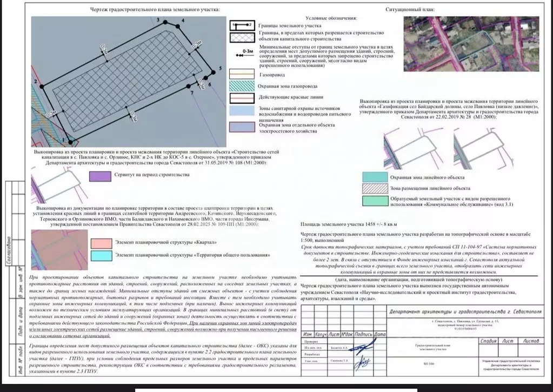Click the «Градостроительный план земельного участка» title cell

tap(433, 347)
